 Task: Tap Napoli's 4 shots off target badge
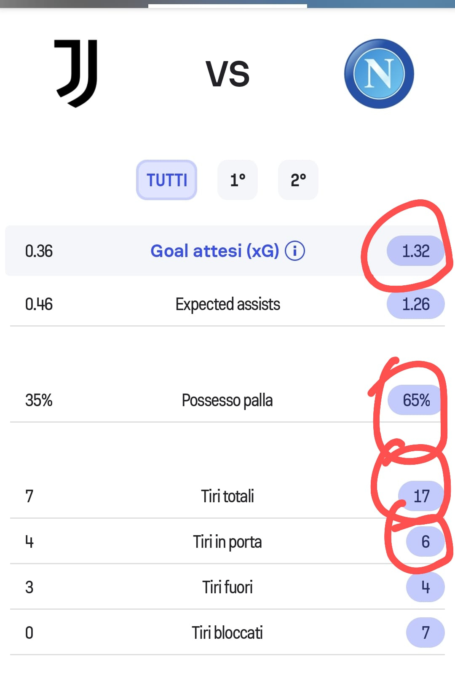pyautogui.click(x=426, y=587)
